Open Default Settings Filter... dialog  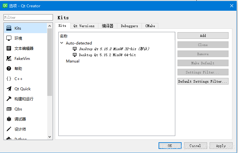[203, 81]
